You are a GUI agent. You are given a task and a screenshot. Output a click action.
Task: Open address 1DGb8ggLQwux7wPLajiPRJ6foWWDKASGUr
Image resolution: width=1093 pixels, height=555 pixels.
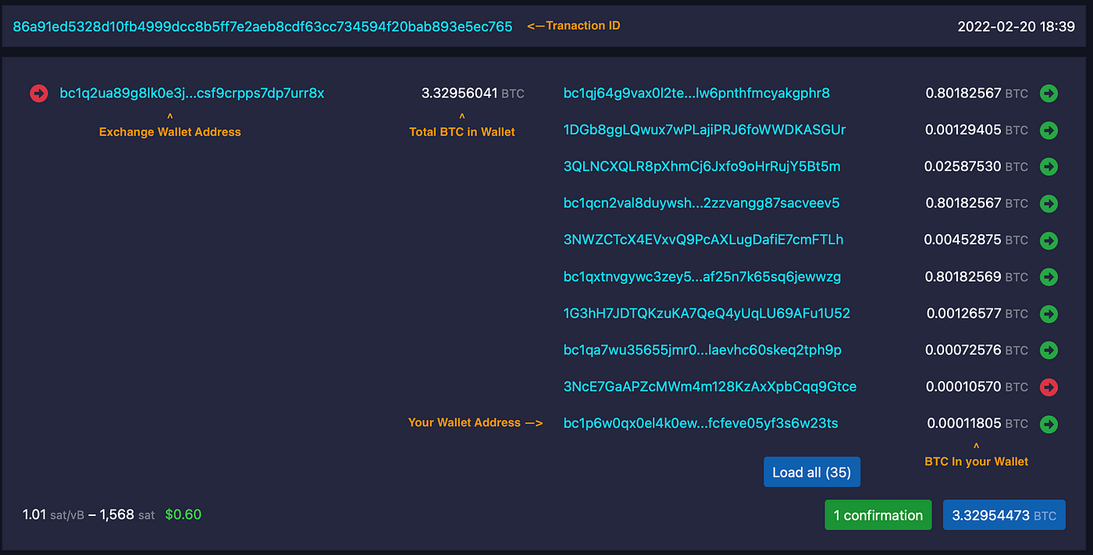(704, 130)
